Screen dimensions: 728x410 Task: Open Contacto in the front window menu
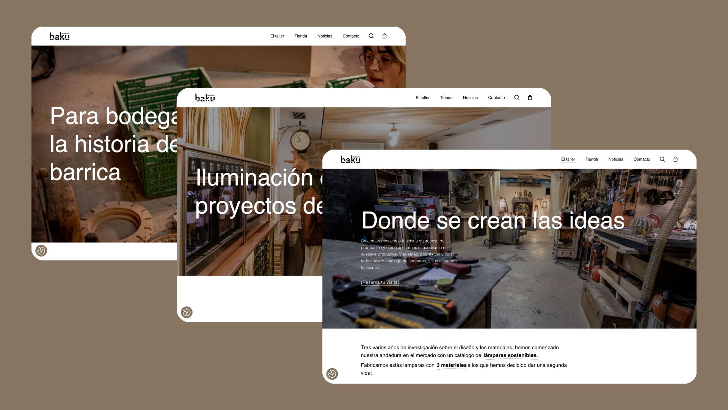tap(642, 159)
